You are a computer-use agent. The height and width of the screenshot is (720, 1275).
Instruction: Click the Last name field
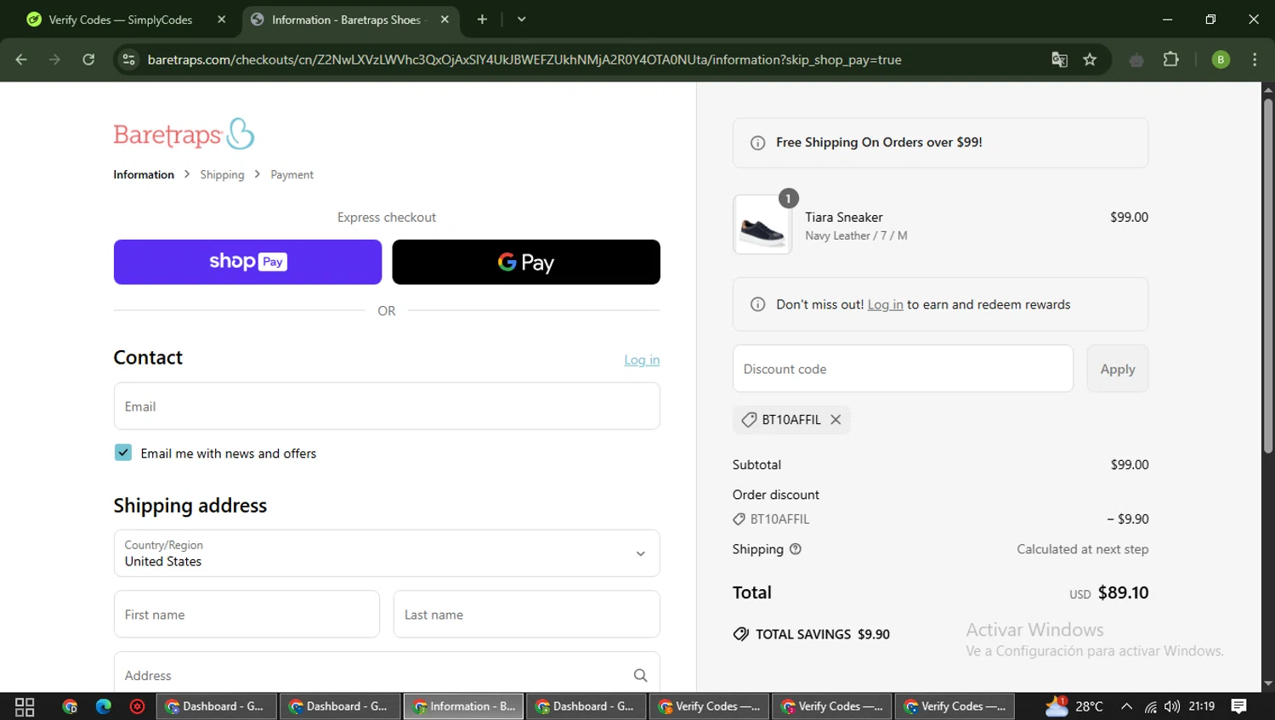coord(526,615)
